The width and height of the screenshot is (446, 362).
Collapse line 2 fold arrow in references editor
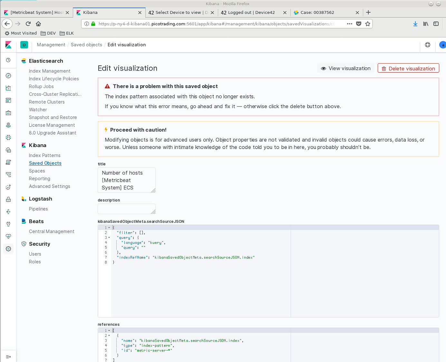pos(109,336)
